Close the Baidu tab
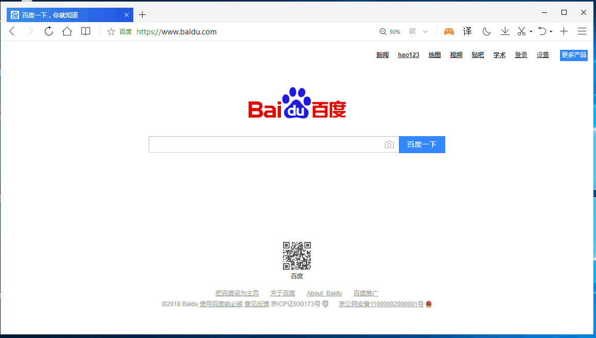The image size is (596, 338). point(127,15)
